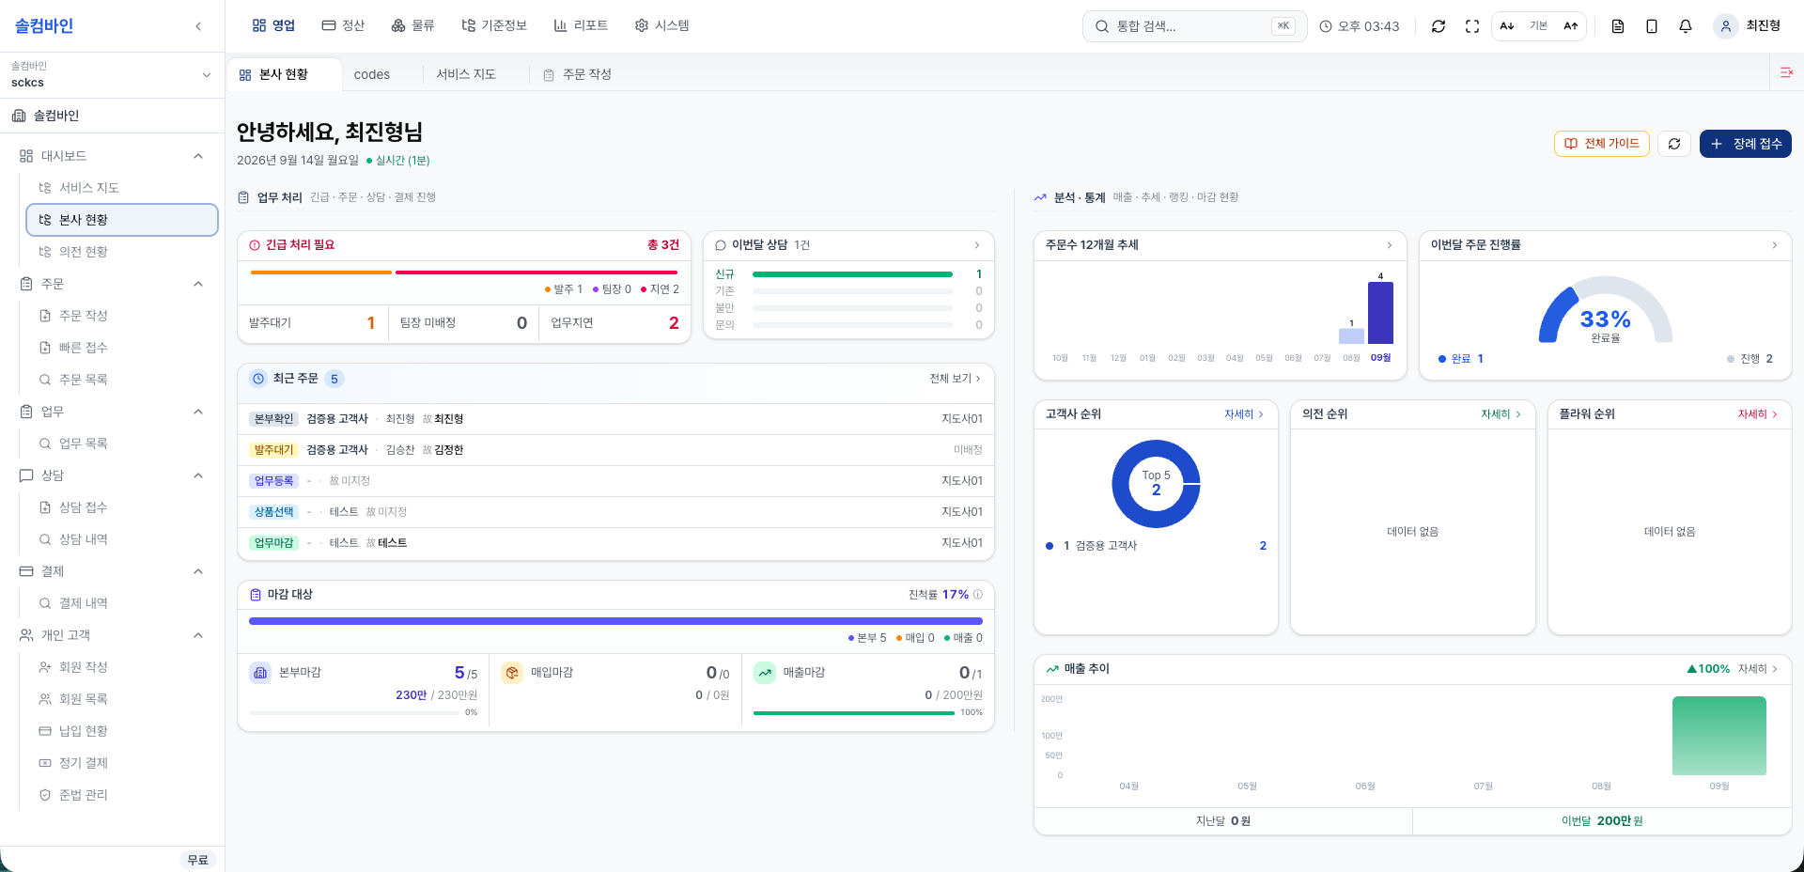The image size is (1804, 872).
Task: Increase font size with the A-up icon
Action: point(1571,26)
